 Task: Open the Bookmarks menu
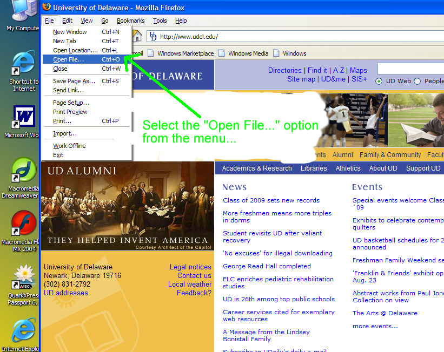(130, 21)
